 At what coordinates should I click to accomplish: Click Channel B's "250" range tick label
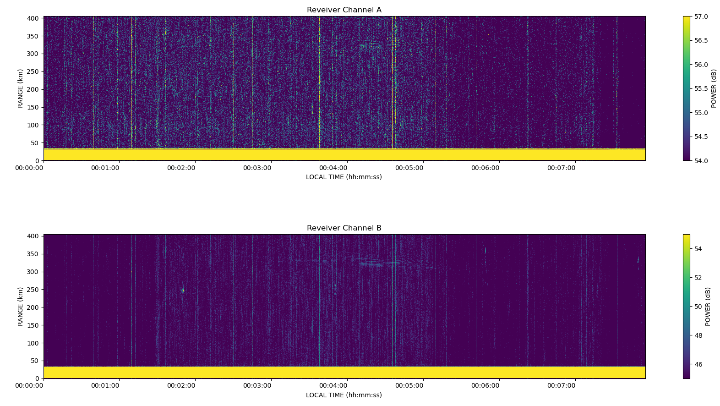tap(33, 290)
